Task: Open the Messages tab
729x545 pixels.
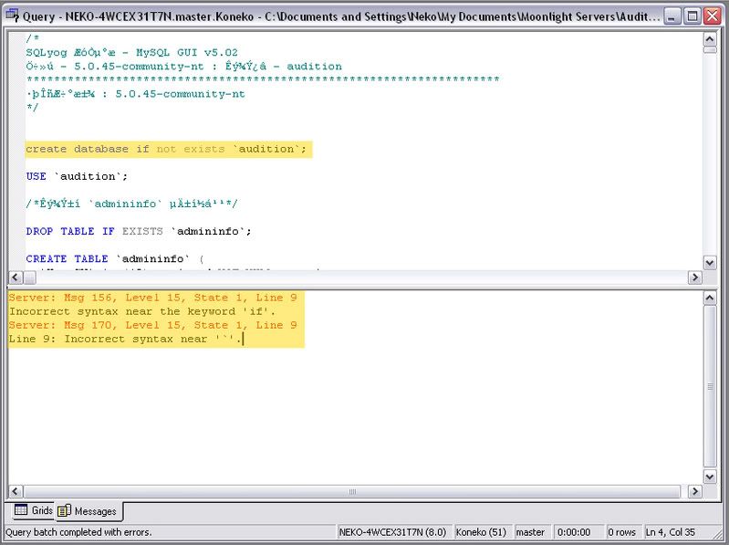Action: (x=89, y=511)
